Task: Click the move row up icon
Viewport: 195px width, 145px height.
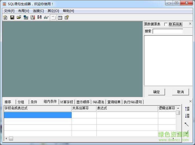Action: pos(187,109)
